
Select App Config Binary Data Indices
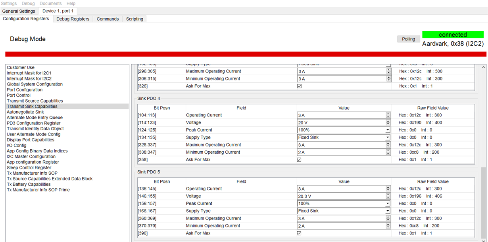pyautogui.click(x=37, y=151)
